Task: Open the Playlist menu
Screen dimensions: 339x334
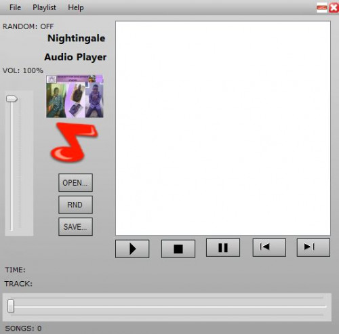Action: [44, 7]
